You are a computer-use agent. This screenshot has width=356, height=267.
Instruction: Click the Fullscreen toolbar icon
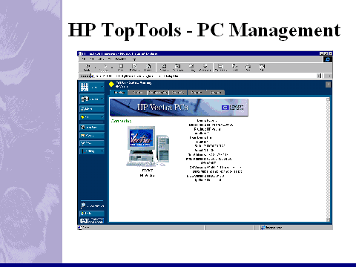click(x=220, y=67)
